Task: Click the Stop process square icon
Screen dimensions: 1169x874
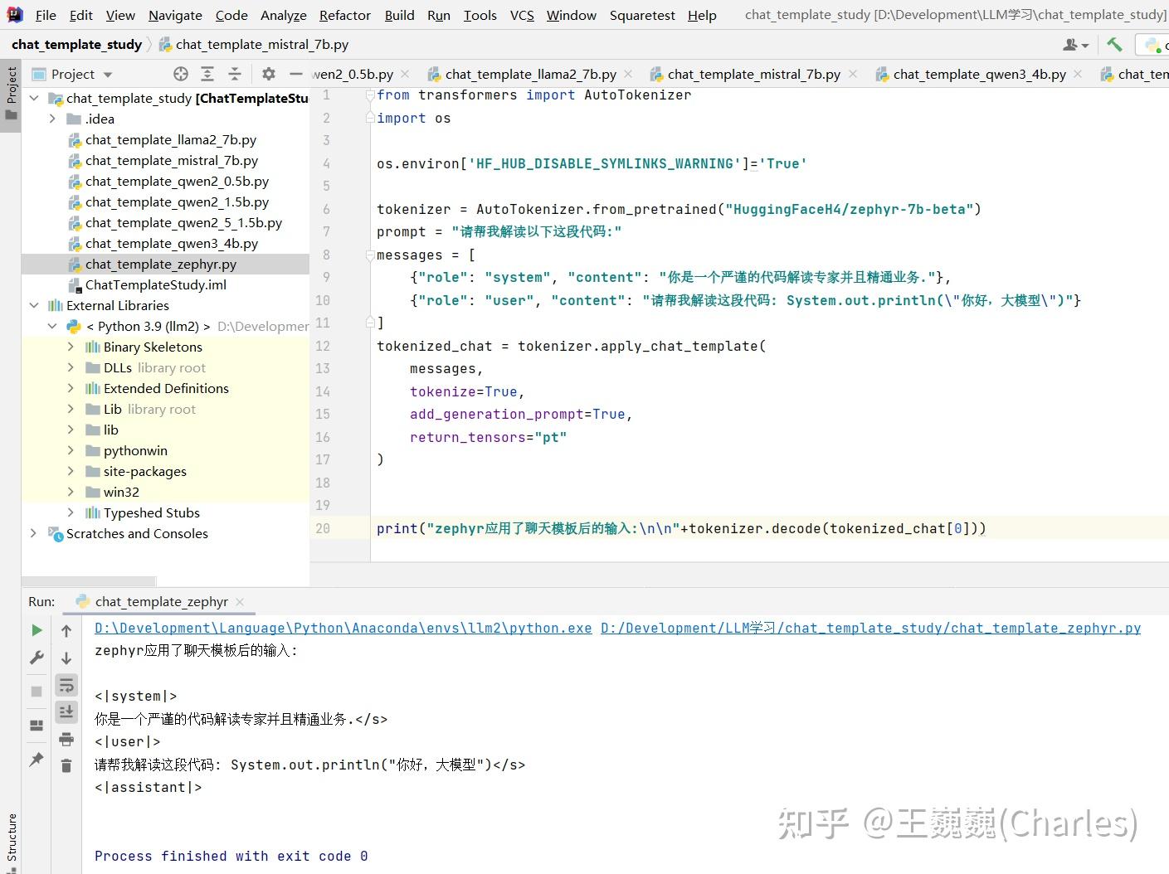Action: [37, 691]
